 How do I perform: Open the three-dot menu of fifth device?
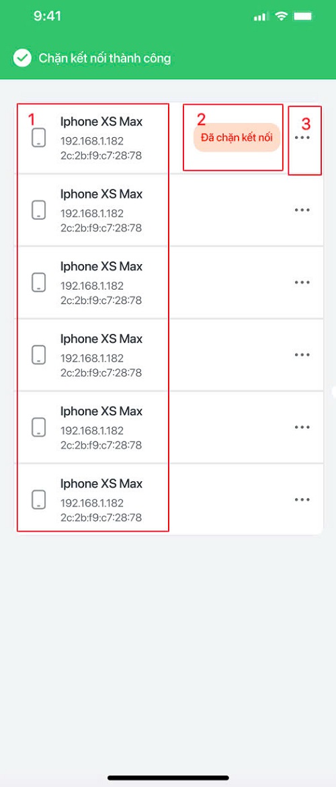302,427
